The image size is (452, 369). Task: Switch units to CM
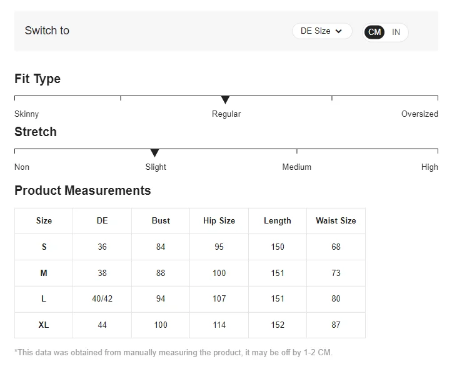374,32
